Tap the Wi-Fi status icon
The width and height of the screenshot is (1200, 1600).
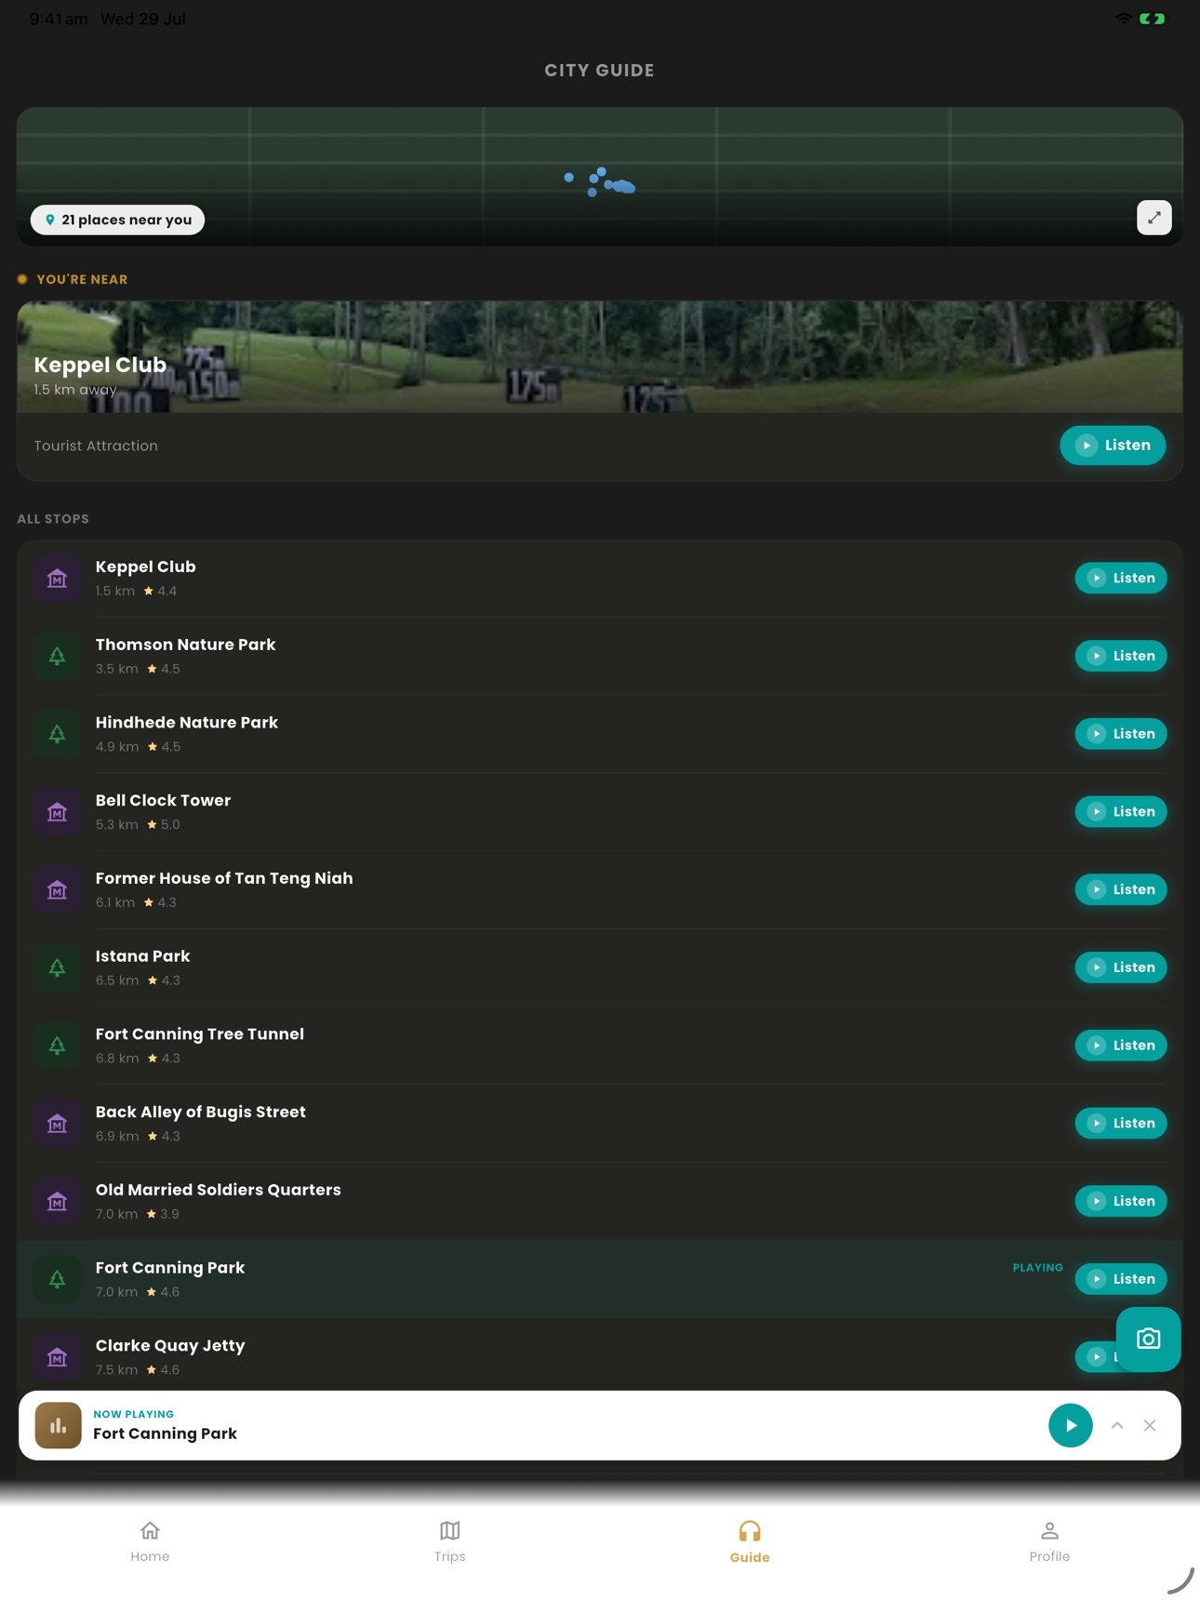click(x=1124, y=19)
